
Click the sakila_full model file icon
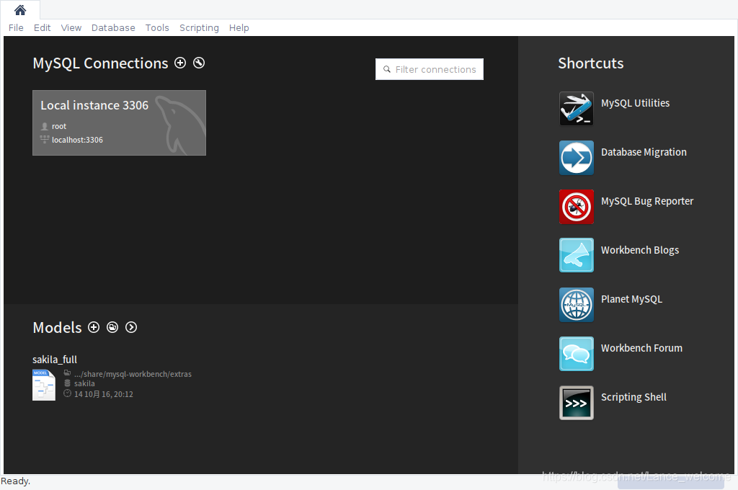click(x=44, y=385)
